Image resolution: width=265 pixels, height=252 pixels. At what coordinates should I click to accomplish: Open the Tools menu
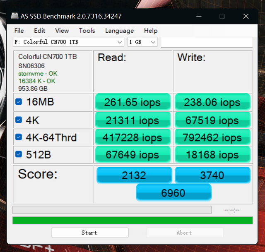point(87,31)
